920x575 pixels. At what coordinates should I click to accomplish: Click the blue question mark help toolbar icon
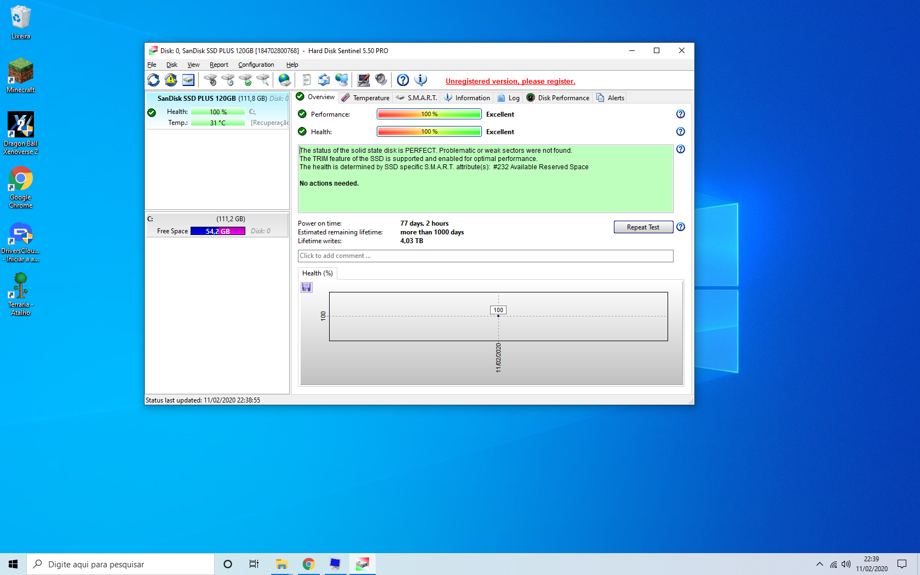click(403, 80)
